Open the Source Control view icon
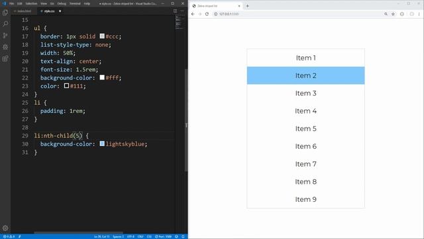 coord(5,35)
